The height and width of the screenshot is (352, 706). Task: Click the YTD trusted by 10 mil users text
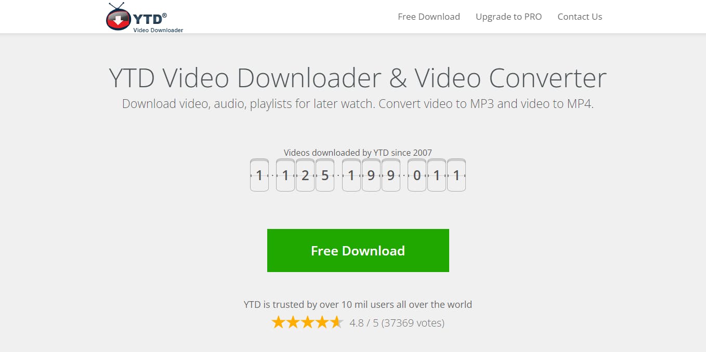tap(358, 305)
